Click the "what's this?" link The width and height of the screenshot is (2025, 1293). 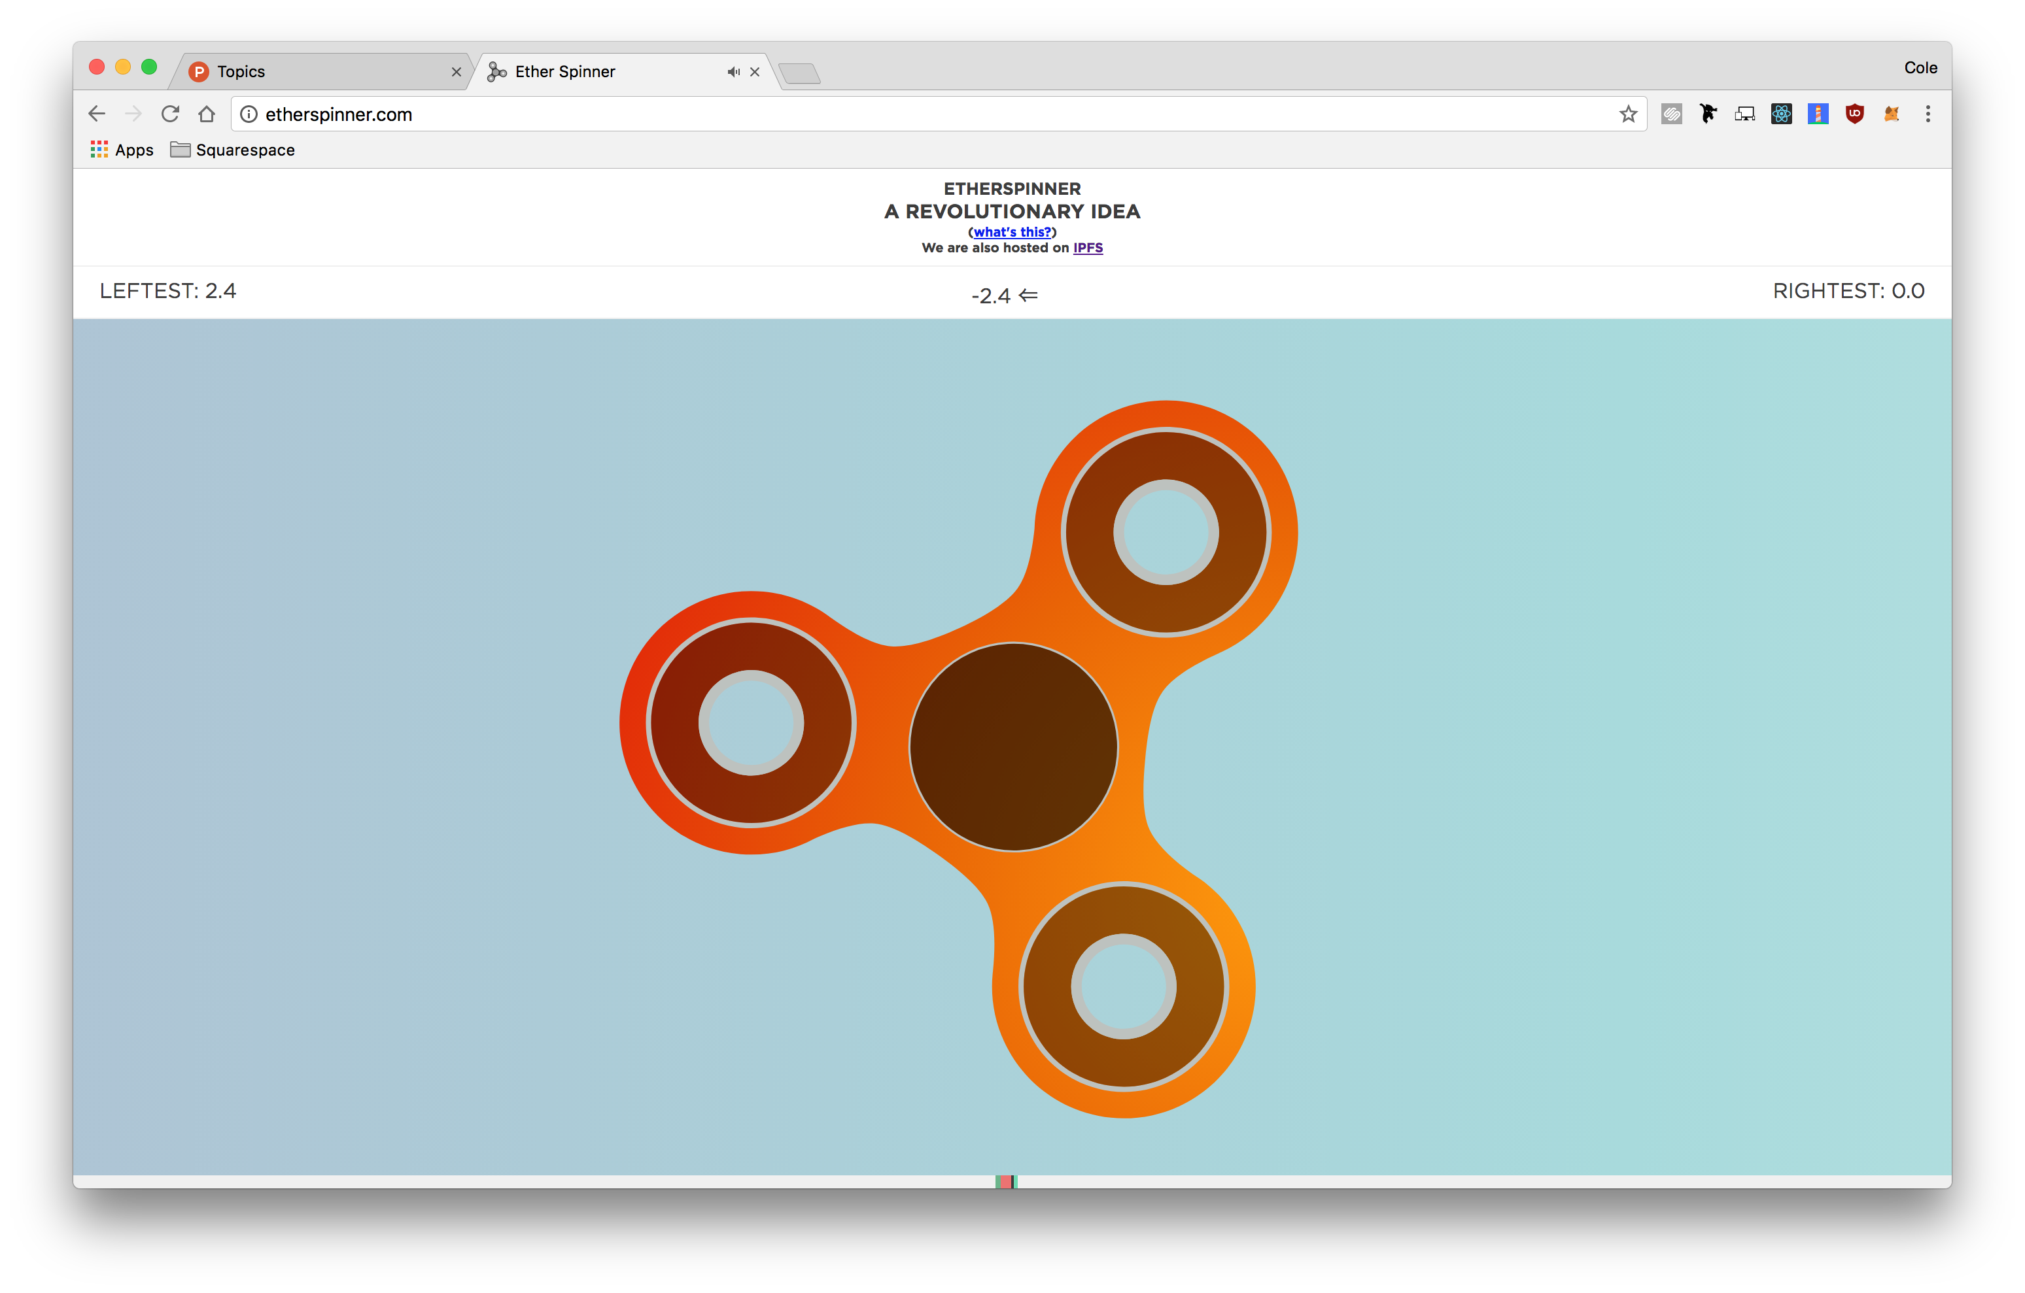[1012, 232]
